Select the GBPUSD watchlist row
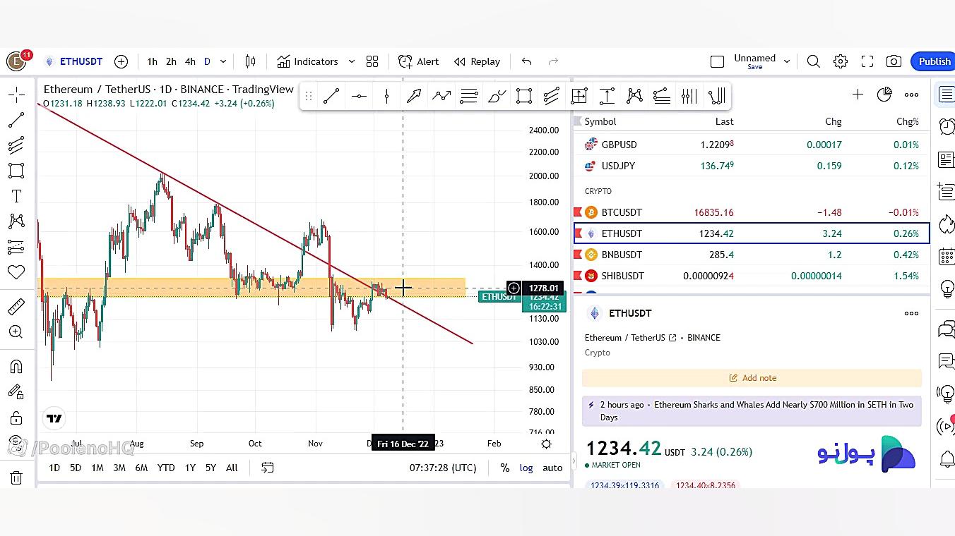The image size is (955, 536). [752, 145]
